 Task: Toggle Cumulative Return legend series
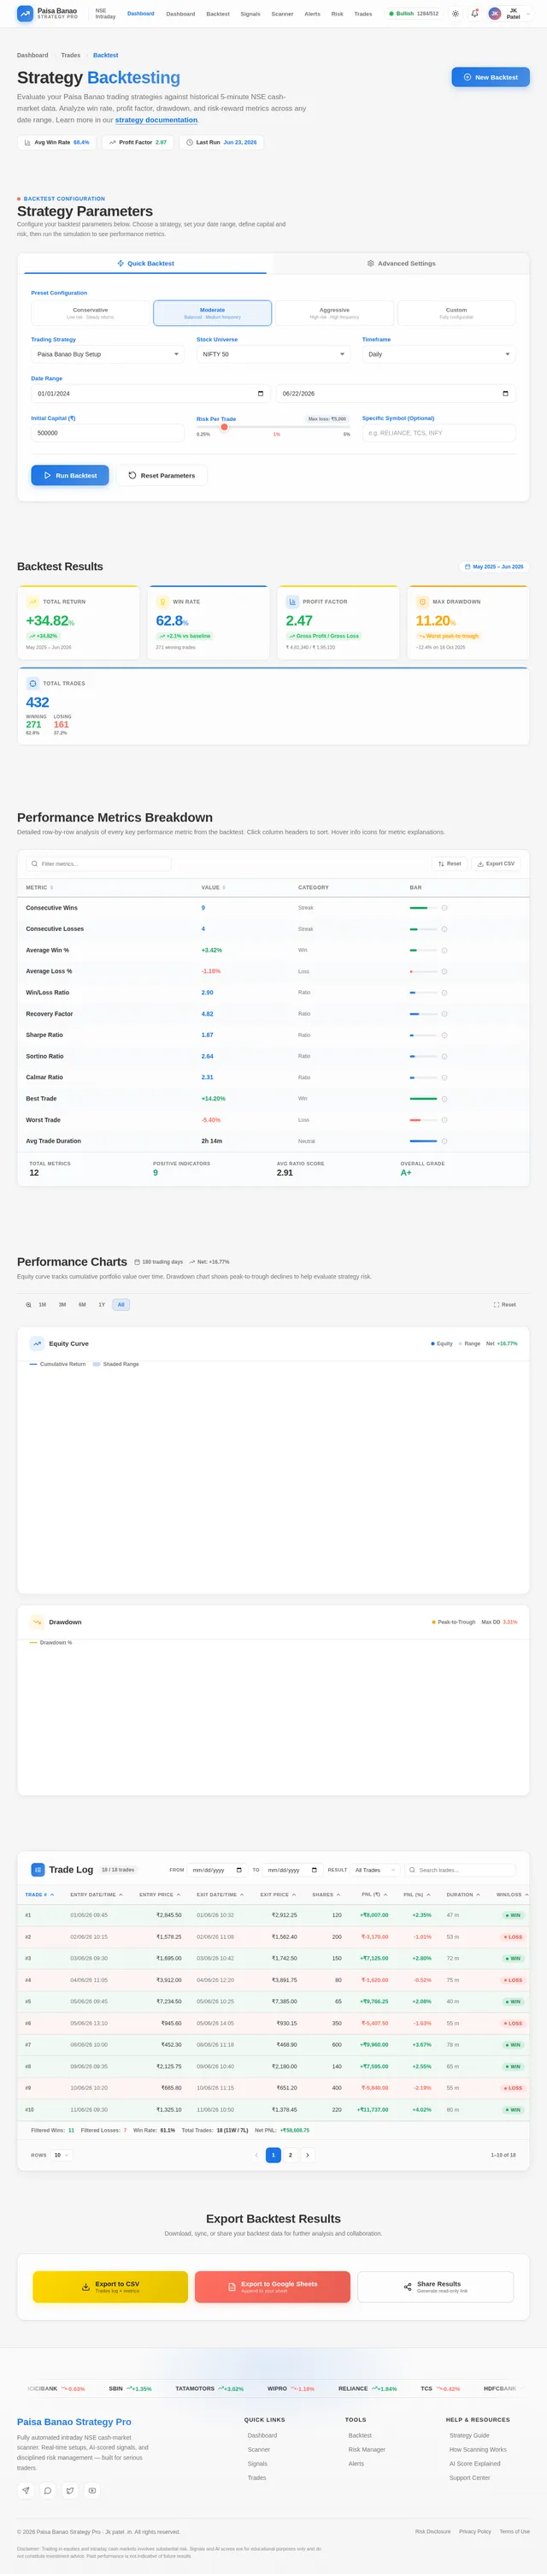pos(58,1364)
